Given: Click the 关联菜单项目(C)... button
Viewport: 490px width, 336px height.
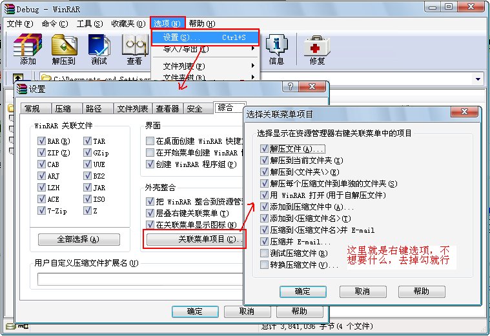Looking at the screenshot, I should coord(196,239).
